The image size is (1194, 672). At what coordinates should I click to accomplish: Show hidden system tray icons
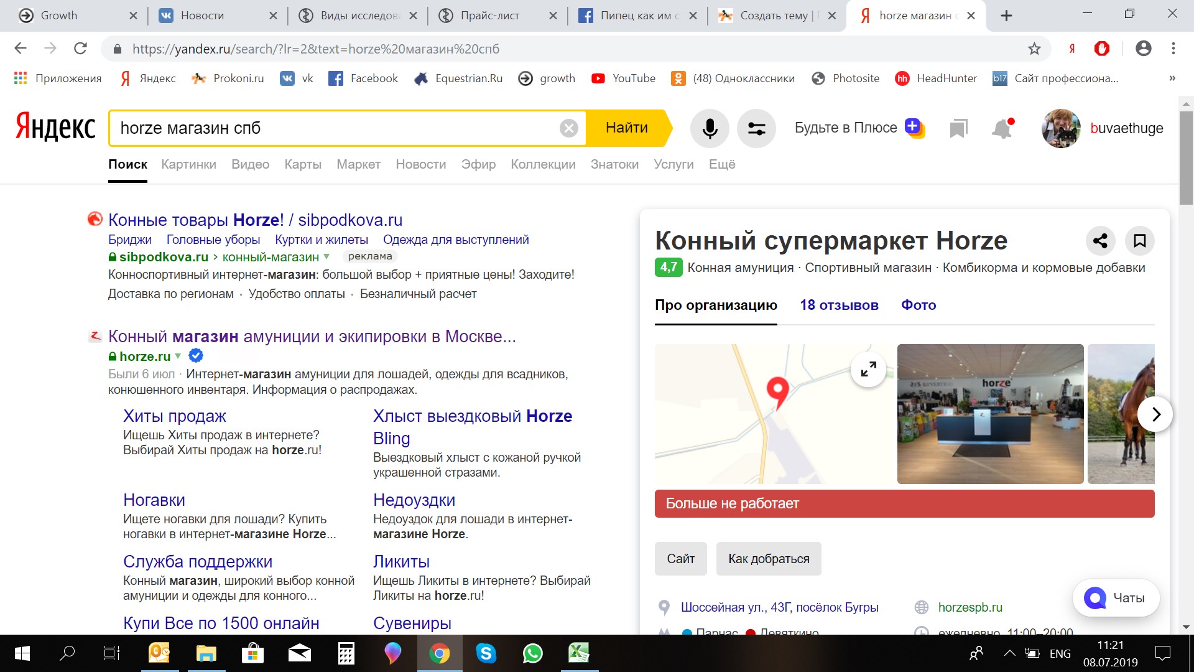(x=1009, y=653)
